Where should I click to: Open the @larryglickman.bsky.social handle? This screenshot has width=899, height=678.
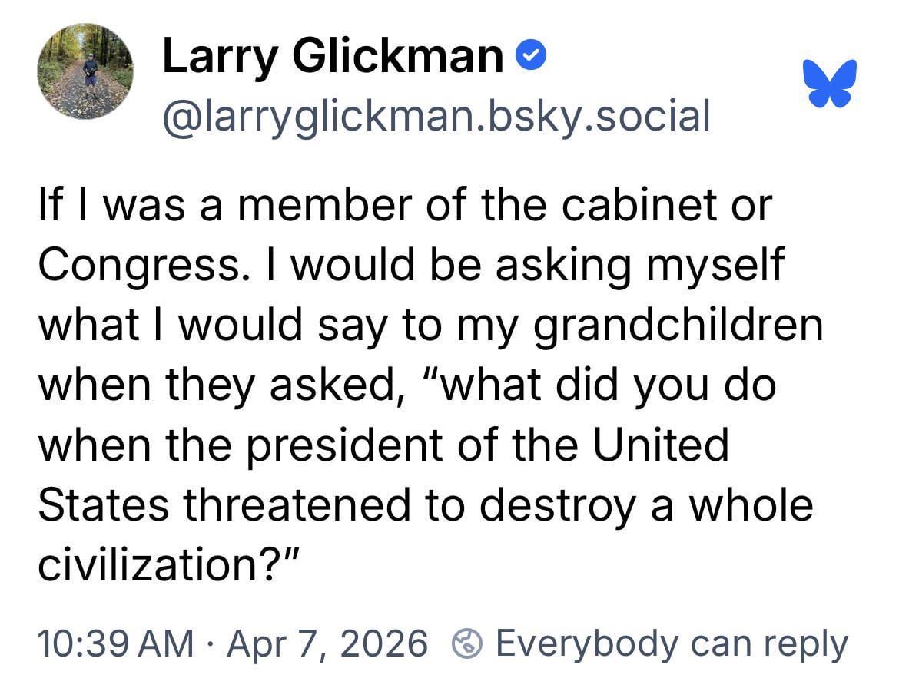[x=436, y=116]
